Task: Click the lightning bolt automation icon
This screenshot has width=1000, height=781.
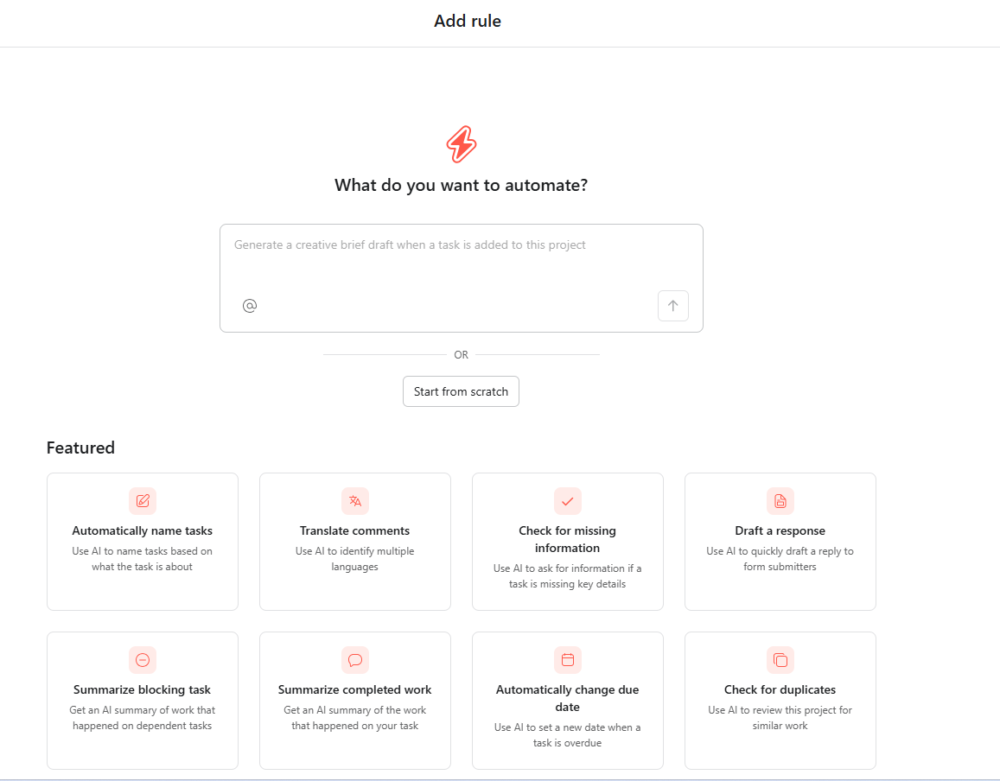Action: [461, 144]
